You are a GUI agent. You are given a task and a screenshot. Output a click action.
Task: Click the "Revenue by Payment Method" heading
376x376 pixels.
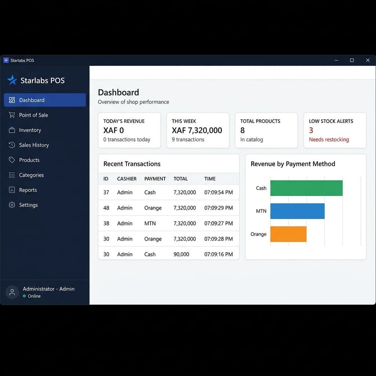tap(293, 164)
